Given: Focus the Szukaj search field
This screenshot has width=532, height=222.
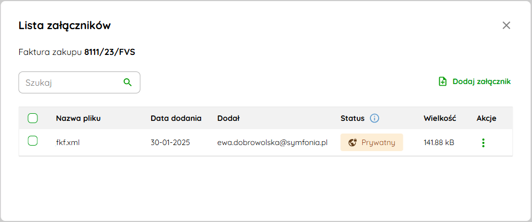Looking at the screenshot, I should pos(79,82).
